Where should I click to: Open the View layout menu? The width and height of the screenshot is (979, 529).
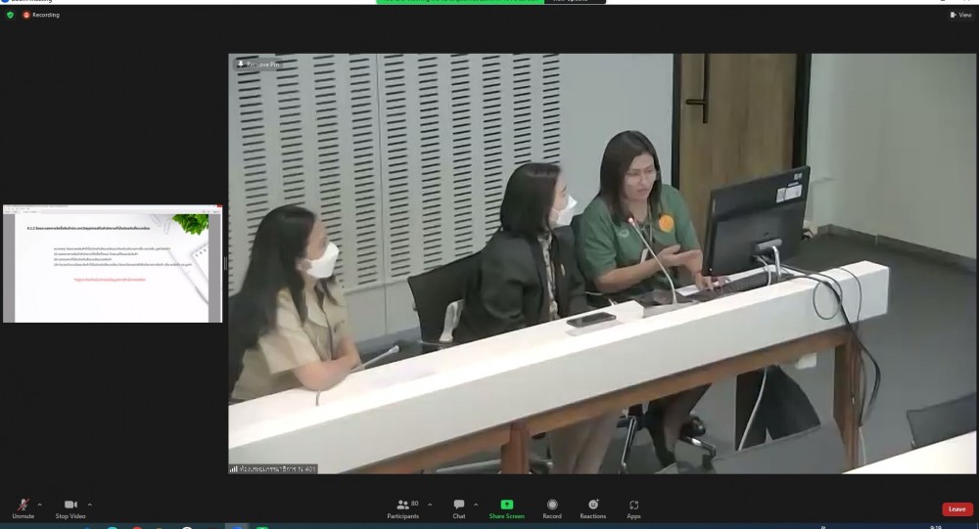(x=961, y=15)
